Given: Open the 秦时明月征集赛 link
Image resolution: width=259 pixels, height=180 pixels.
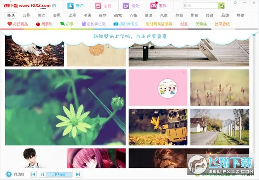Looking at the screenshot, I should click(159, 24).
